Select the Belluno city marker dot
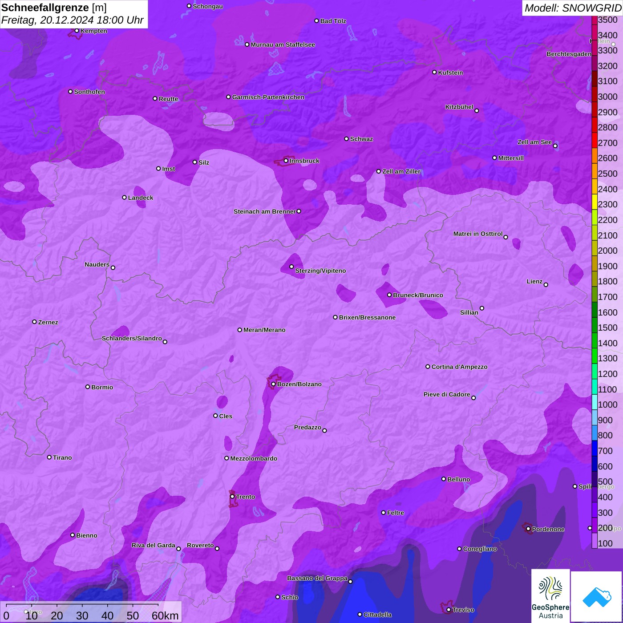Image resolution: width=623 pixels, height=623 pixels. pyautogui.click(x=444, y=479)
